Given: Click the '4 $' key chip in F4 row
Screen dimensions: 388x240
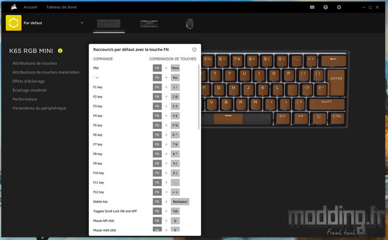Looking at the screenshot, I should (175, 116).
